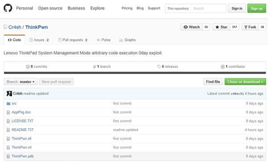View the fork count 36
Viewport: 268px width, 163px height.
click(262, 27)
